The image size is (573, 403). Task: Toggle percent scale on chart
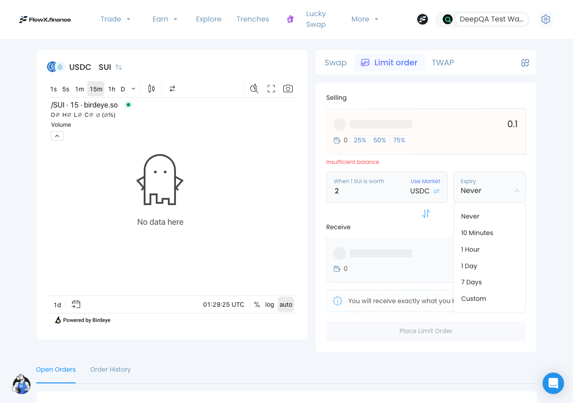[257, 304]
